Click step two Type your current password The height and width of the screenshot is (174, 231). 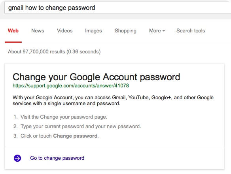[81, 127]
